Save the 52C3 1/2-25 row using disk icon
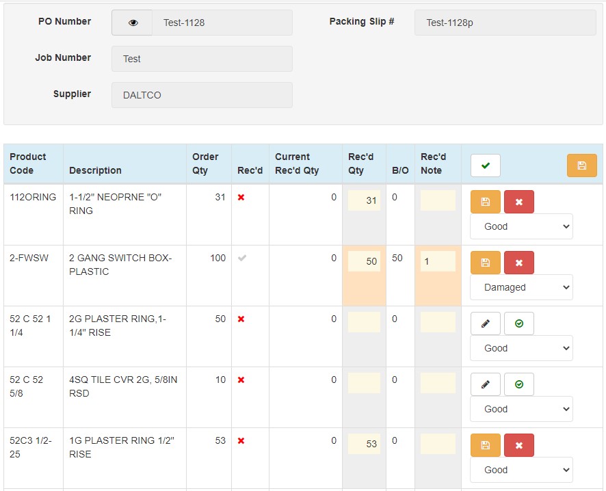 point(486,445)
